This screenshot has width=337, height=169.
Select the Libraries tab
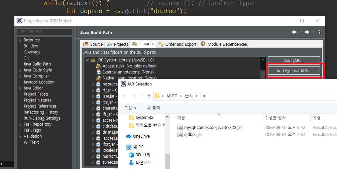[143, 44]
